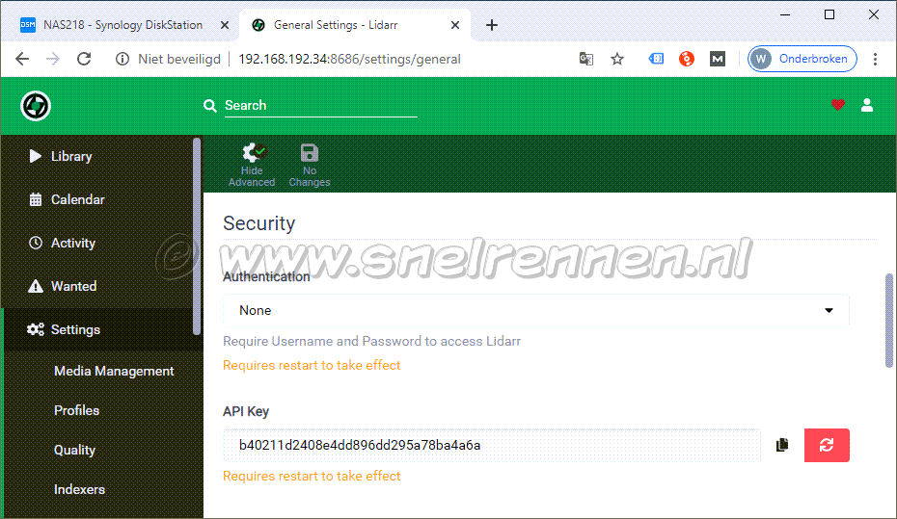The image size is (897, 519).
Task: Close the General Settings Lidarr tab
Action: (x=455, y=25)
